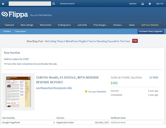The width and height of the screenshot is (166, 128).
Task: Open the WordPress Plugins blog post link
Action: pos(87,41)
